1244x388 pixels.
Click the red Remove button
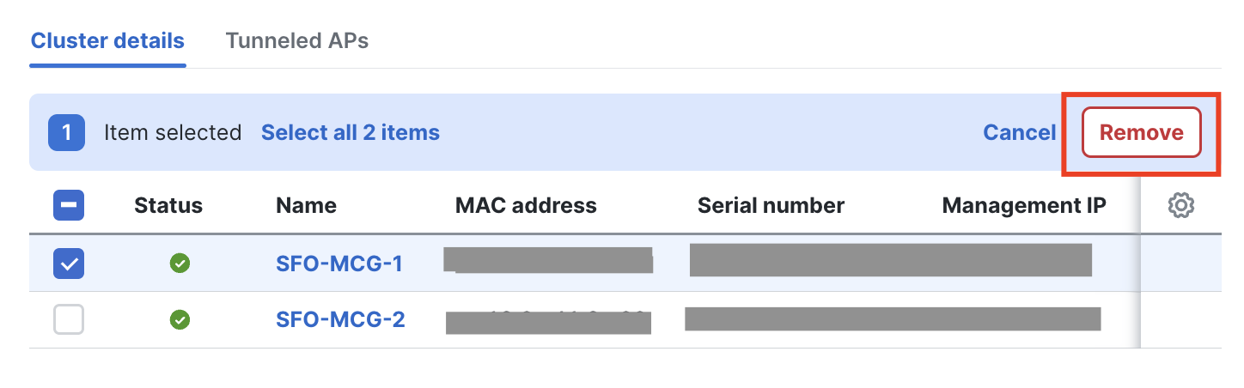[1141, 133]
